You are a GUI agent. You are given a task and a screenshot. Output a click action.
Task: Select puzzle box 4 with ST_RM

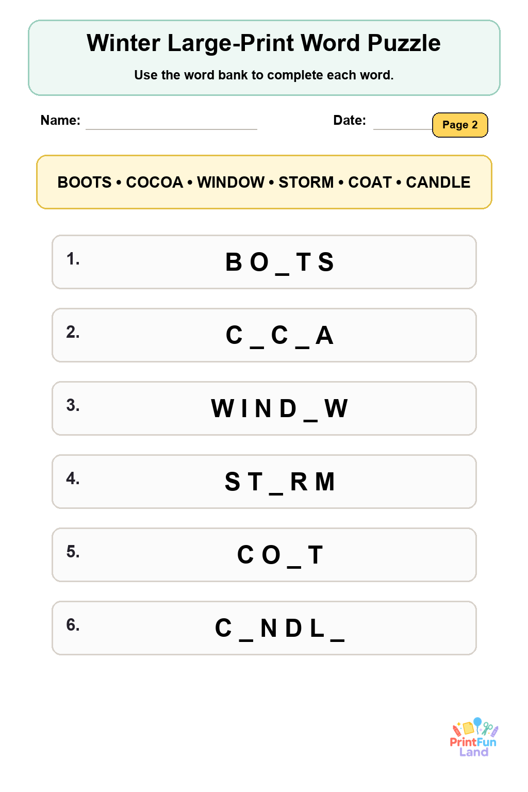click(x=264, y=482)
